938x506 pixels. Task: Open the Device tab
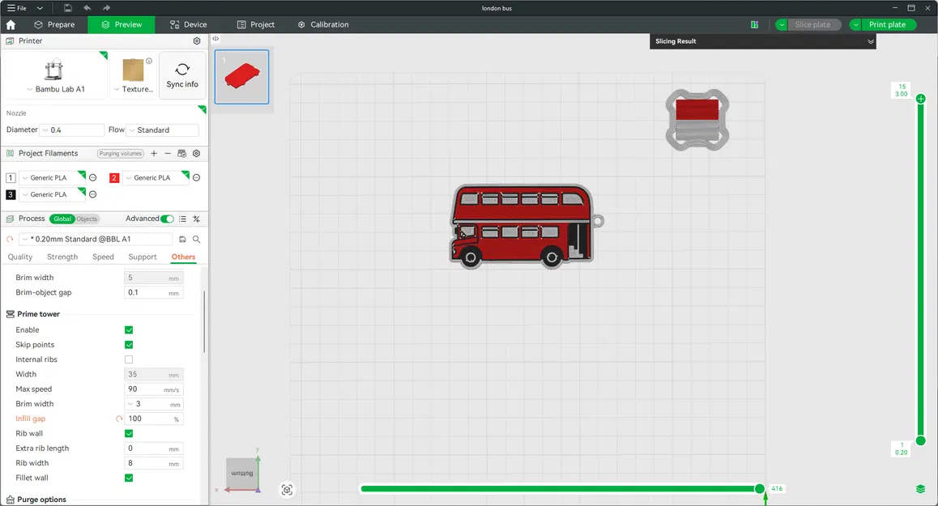point(188,24)
